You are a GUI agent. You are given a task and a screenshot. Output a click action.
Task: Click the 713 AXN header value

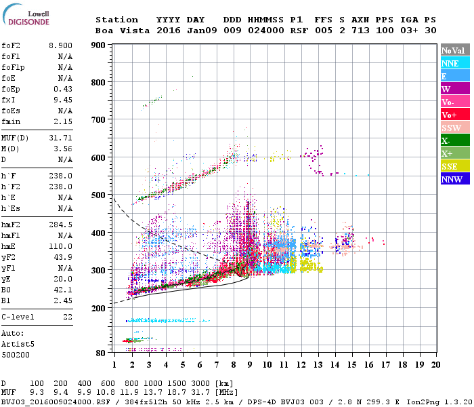[x=360, y=31]
